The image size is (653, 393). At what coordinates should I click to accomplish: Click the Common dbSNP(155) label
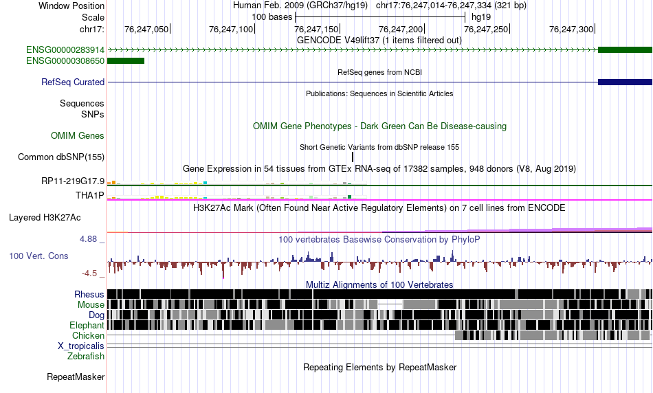(61, 157)
